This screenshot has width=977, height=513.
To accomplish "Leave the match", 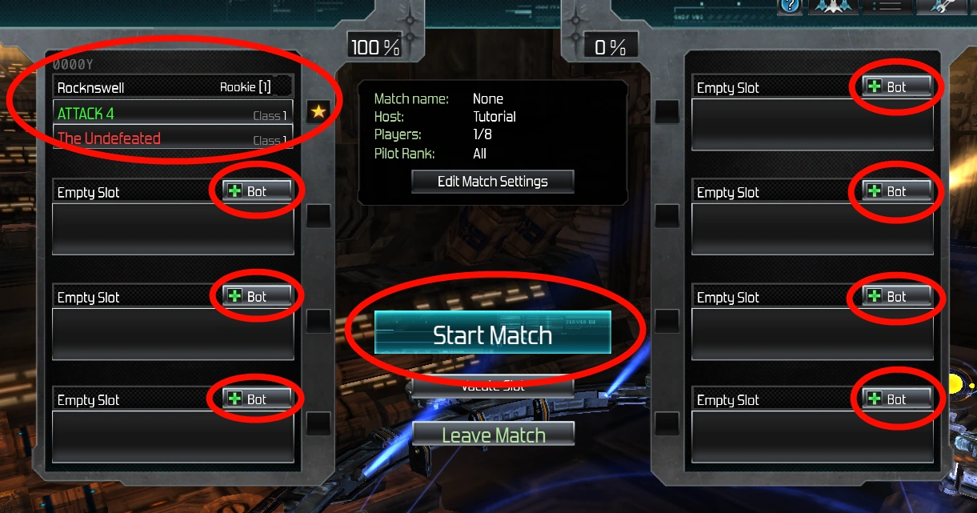I will (x=494, y=435).
